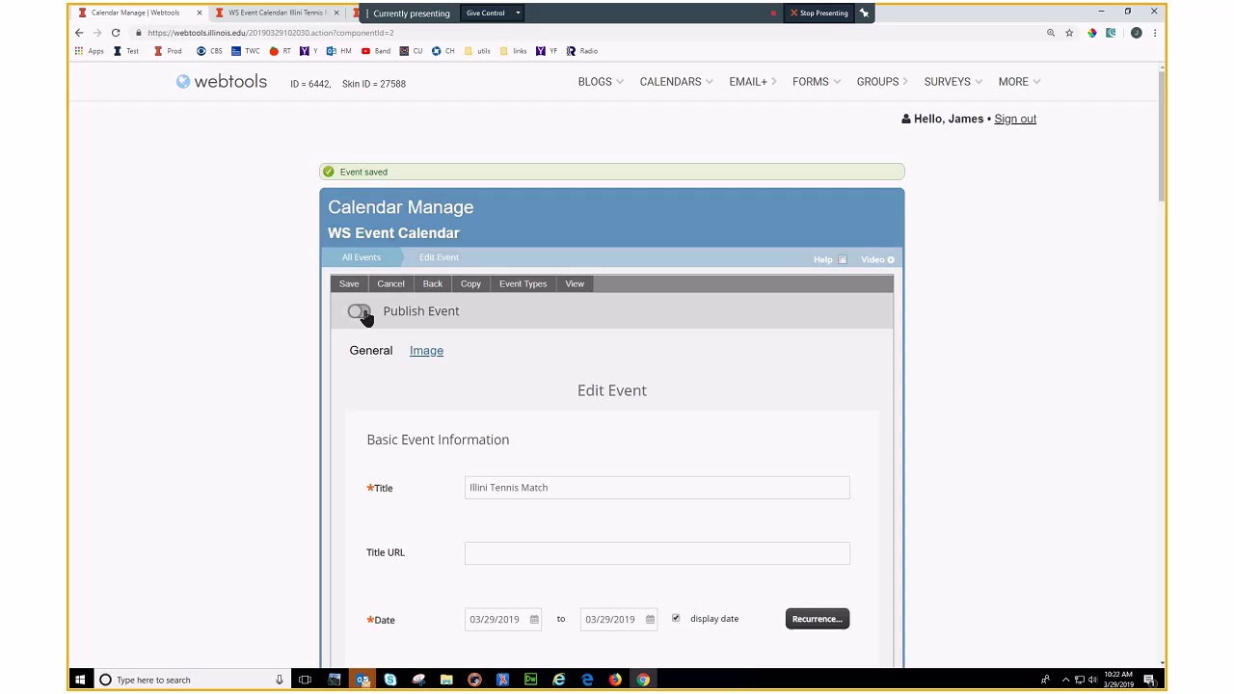1234x694 pixels.
Task: Expand the CALENDARS menu
Action: 677,82
